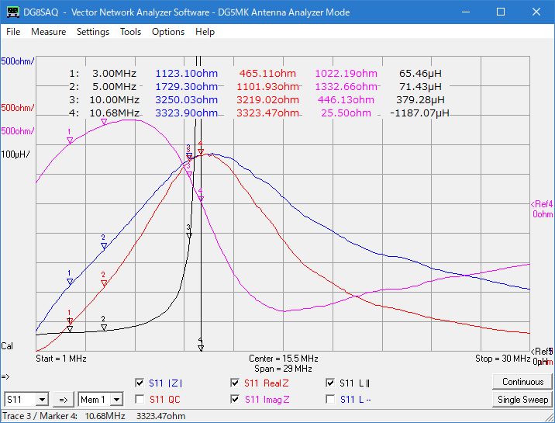Select magenta marker 1 on Imag Z trace
Viewport: 555px width, 423px height.
tap(70, 140)
